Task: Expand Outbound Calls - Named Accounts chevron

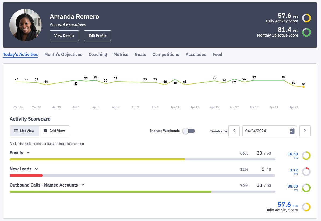Action: coord(83,185)
